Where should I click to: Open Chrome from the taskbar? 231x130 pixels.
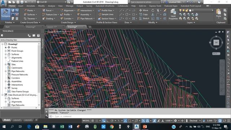click(x=112, y=127)
